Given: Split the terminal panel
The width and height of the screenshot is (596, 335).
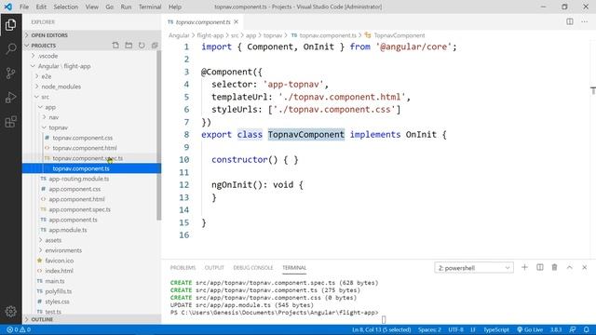Looking at the screenshot, I should [x=540, y=267].
